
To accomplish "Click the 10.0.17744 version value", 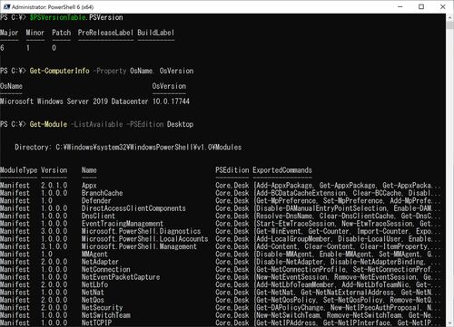I will 171,101.
